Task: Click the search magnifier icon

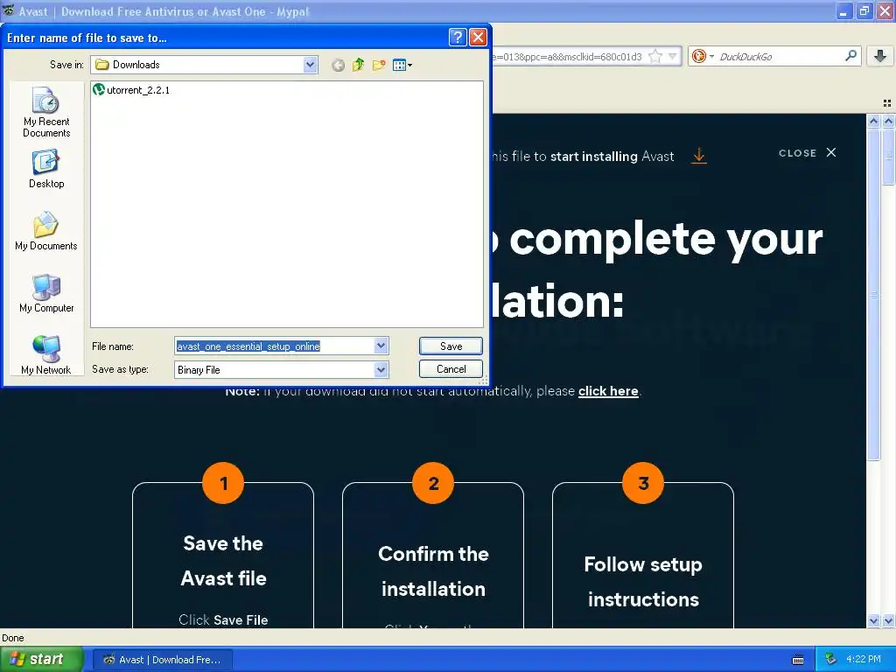Action: [850, 56]
